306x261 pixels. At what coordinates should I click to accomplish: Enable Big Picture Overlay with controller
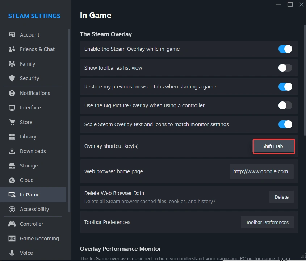285,105
